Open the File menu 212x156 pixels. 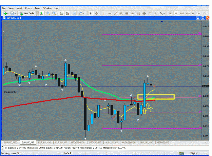tap(4, 8)
